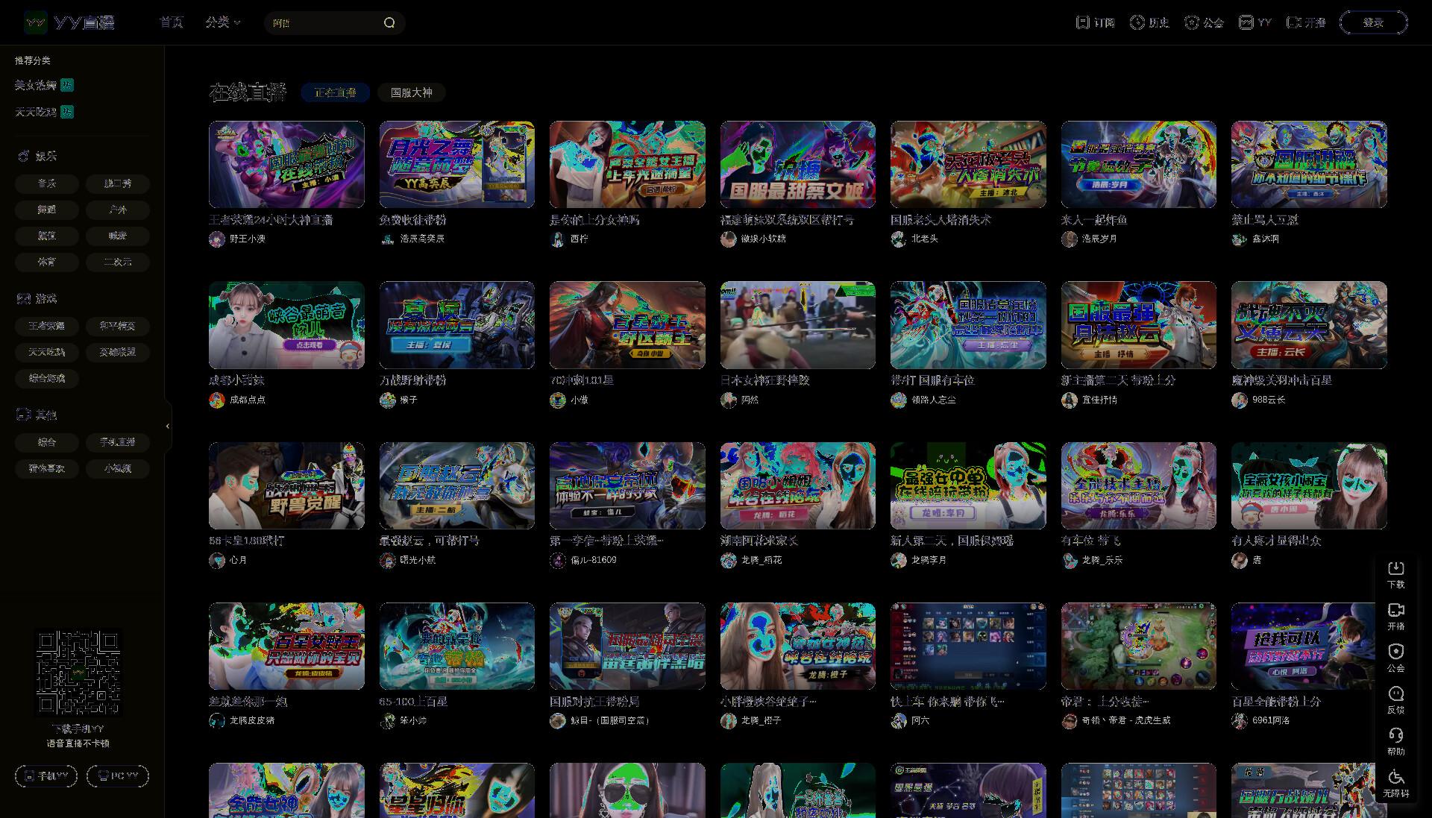Click the 开播 camera side icon
Screen dimensions: 1432x818
click(x=1395, y=610)
